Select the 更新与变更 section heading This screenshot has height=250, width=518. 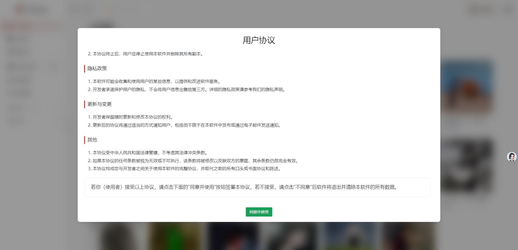coord(100,104)
